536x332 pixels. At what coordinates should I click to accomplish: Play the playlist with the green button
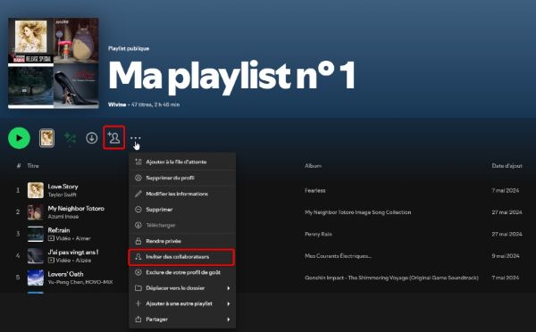[x=19, y=138]
